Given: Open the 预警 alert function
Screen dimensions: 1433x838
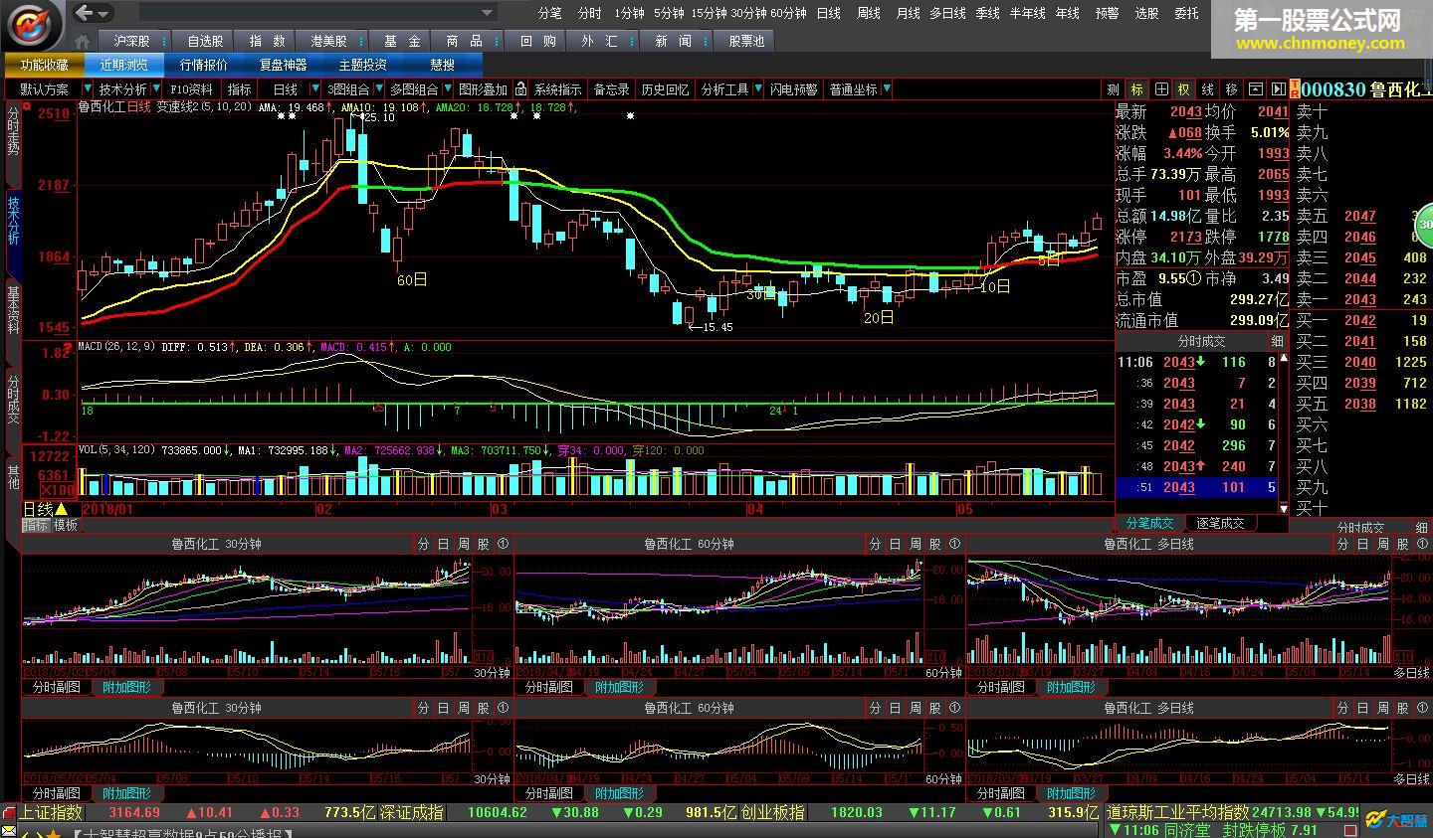Looking at the screenshot, I should pyautogui.click(x=1107, y=13).
